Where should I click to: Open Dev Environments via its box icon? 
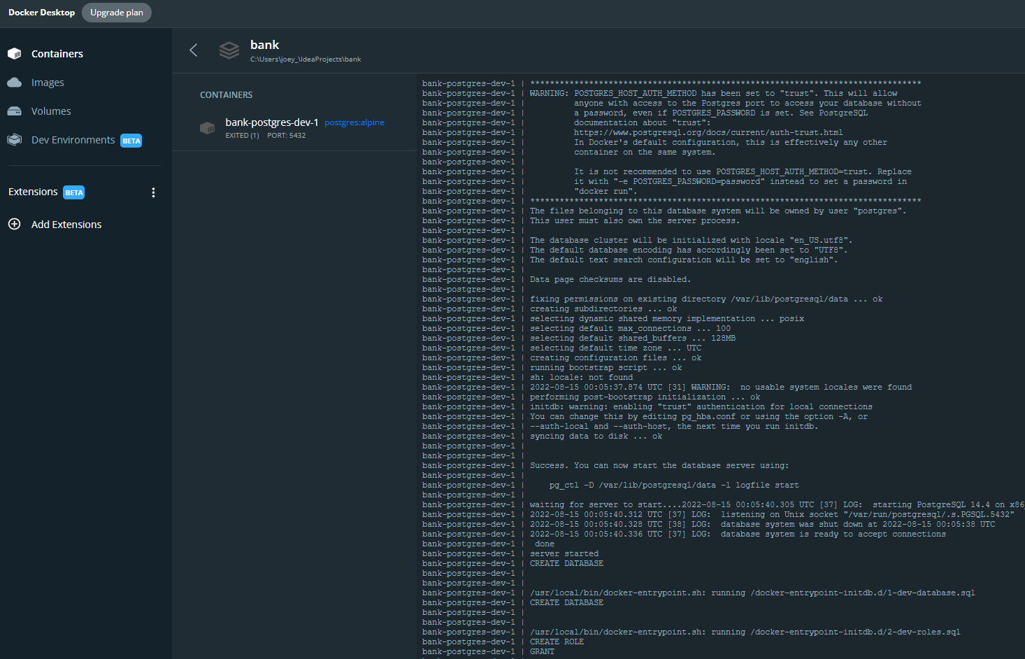pyautogui.click(x=14, y=139)
